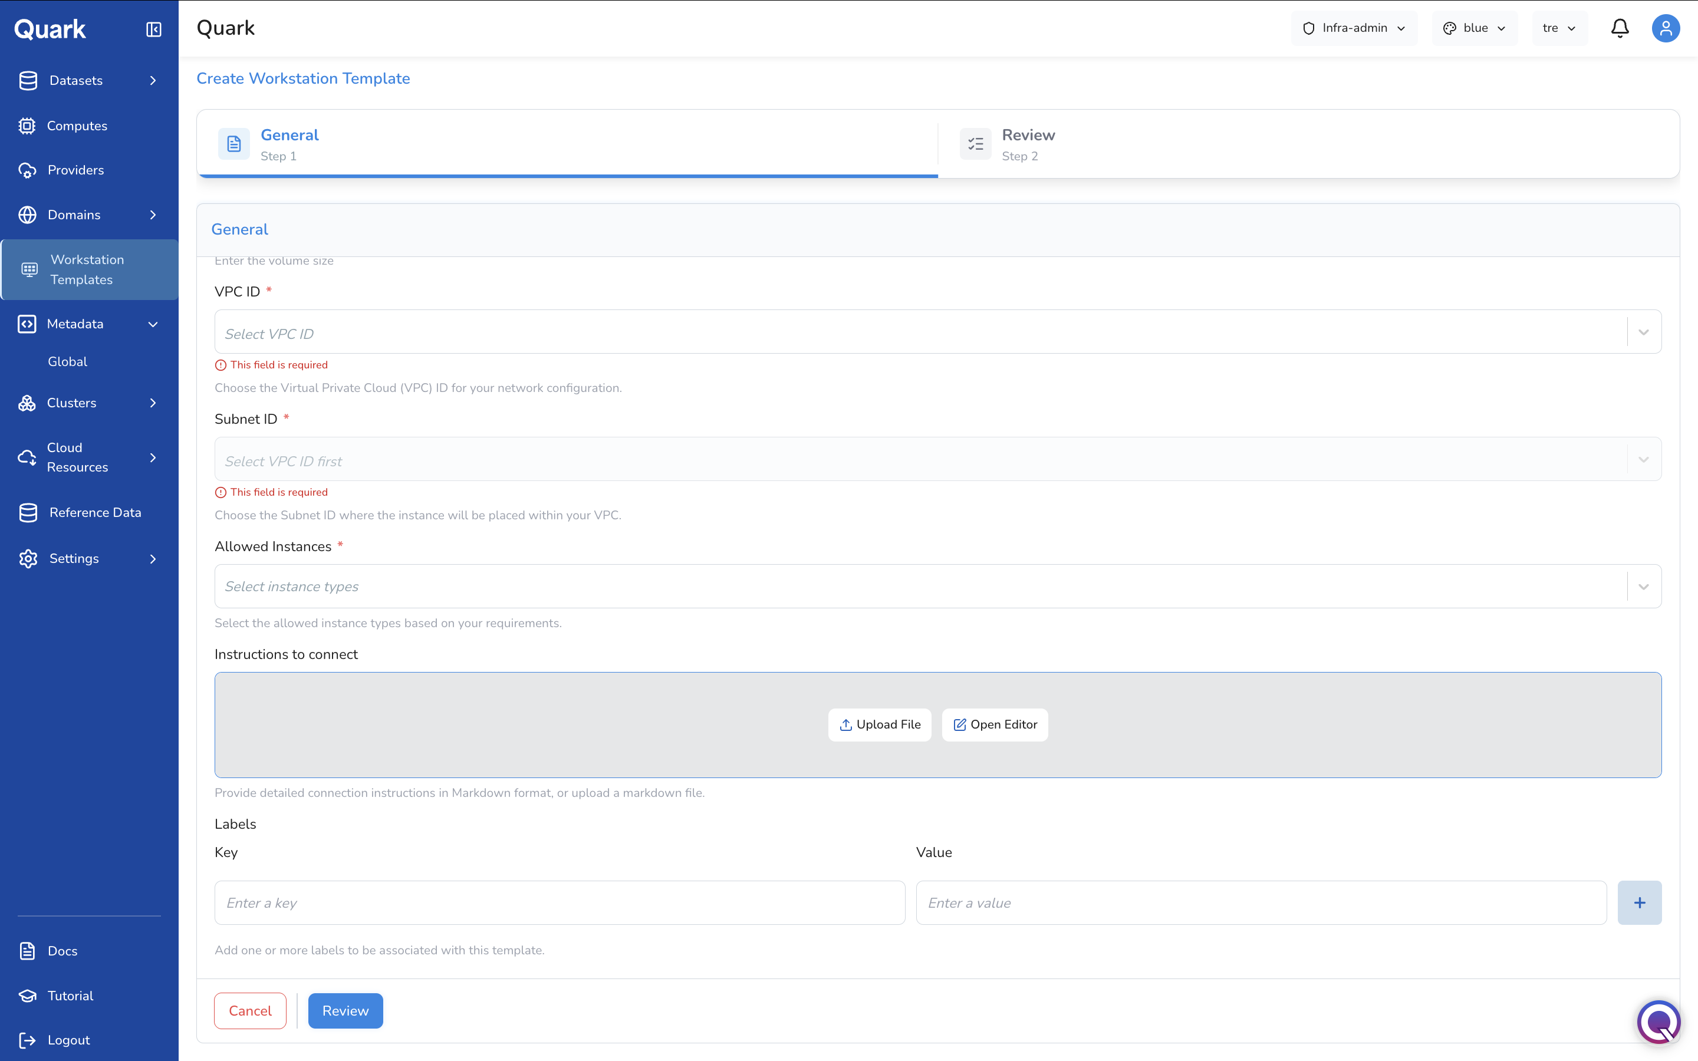The width and height of the screenshot is (1698, 1061).
Task: Expand Datasets submenu chevron
Action: [x=153, y=81]
